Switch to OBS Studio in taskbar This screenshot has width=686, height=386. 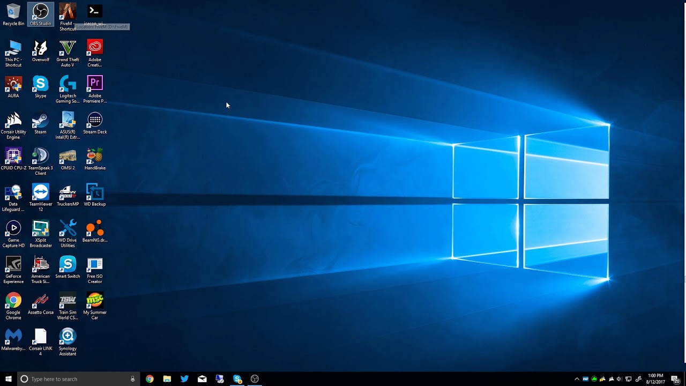255,379
